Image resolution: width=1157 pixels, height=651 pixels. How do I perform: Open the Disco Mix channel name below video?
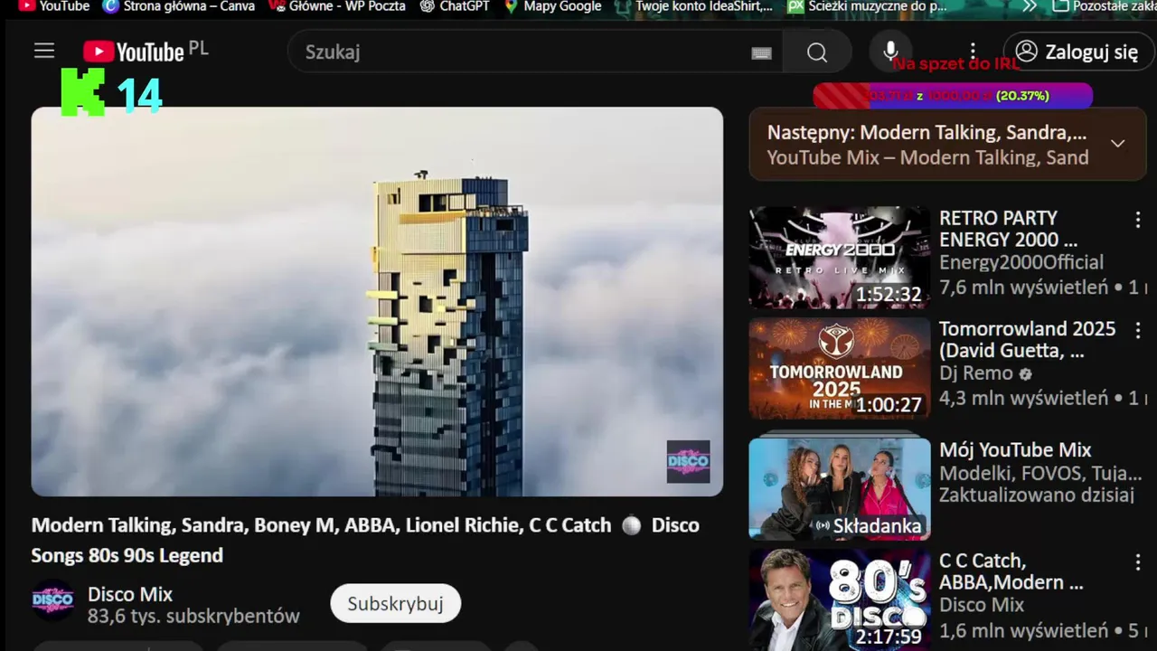130,594
